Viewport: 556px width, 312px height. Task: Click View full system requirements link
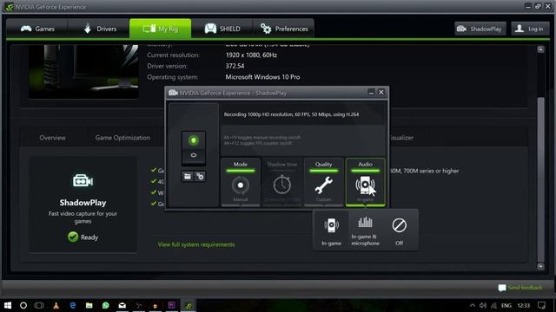point(196,244)
